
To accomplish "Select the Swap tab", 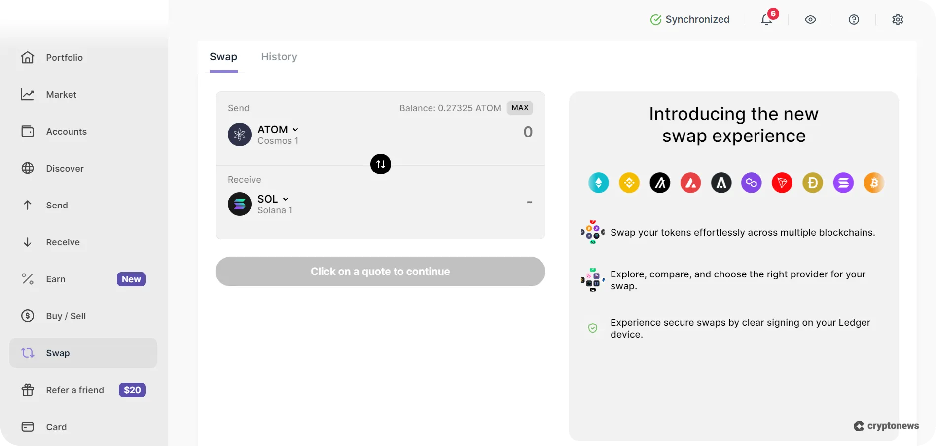I will (223, 56).
